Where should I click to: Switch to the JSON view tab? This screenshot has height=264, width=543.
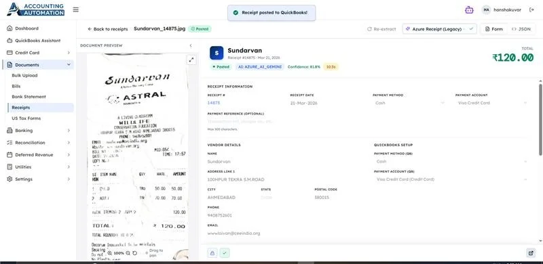click(521, 29)
